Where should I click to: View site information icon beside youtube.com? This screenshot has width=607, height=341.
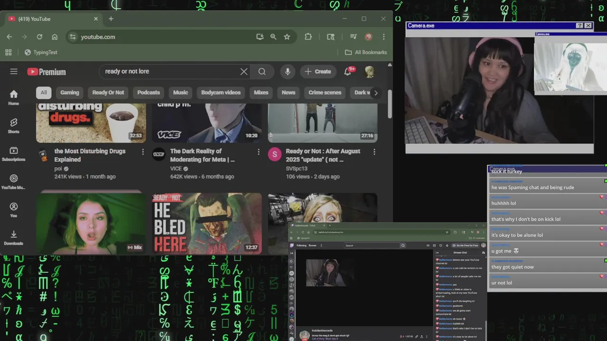click(73, 36)
